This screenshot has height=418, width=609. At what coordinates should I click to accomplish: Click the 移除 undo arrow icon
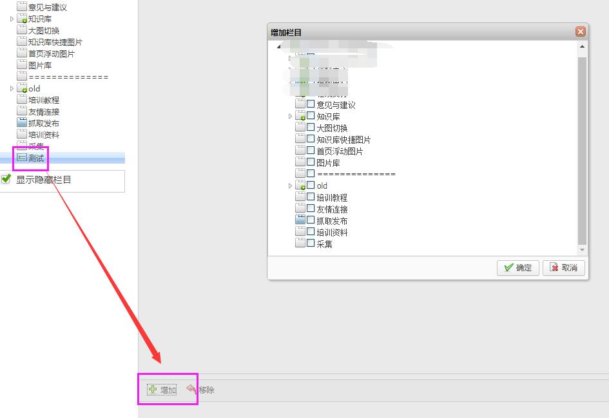pyautogui.click(x=191, y=390)
